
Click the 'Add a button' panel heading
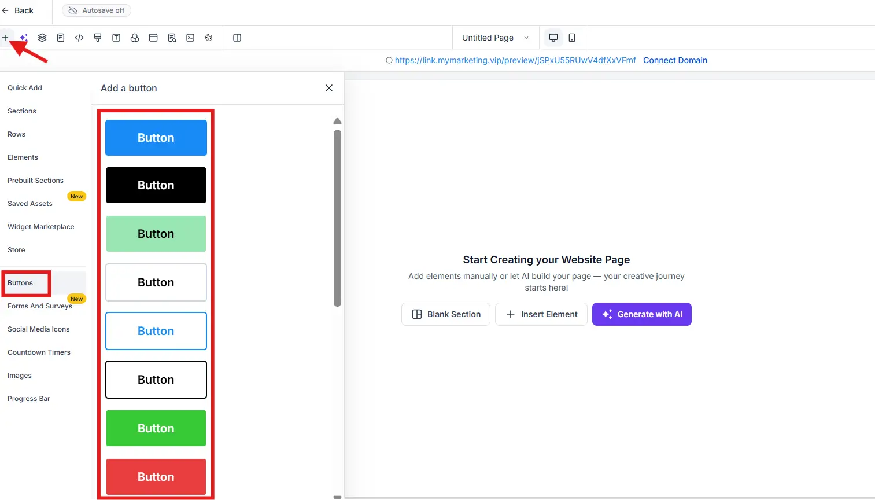[129, 88]
